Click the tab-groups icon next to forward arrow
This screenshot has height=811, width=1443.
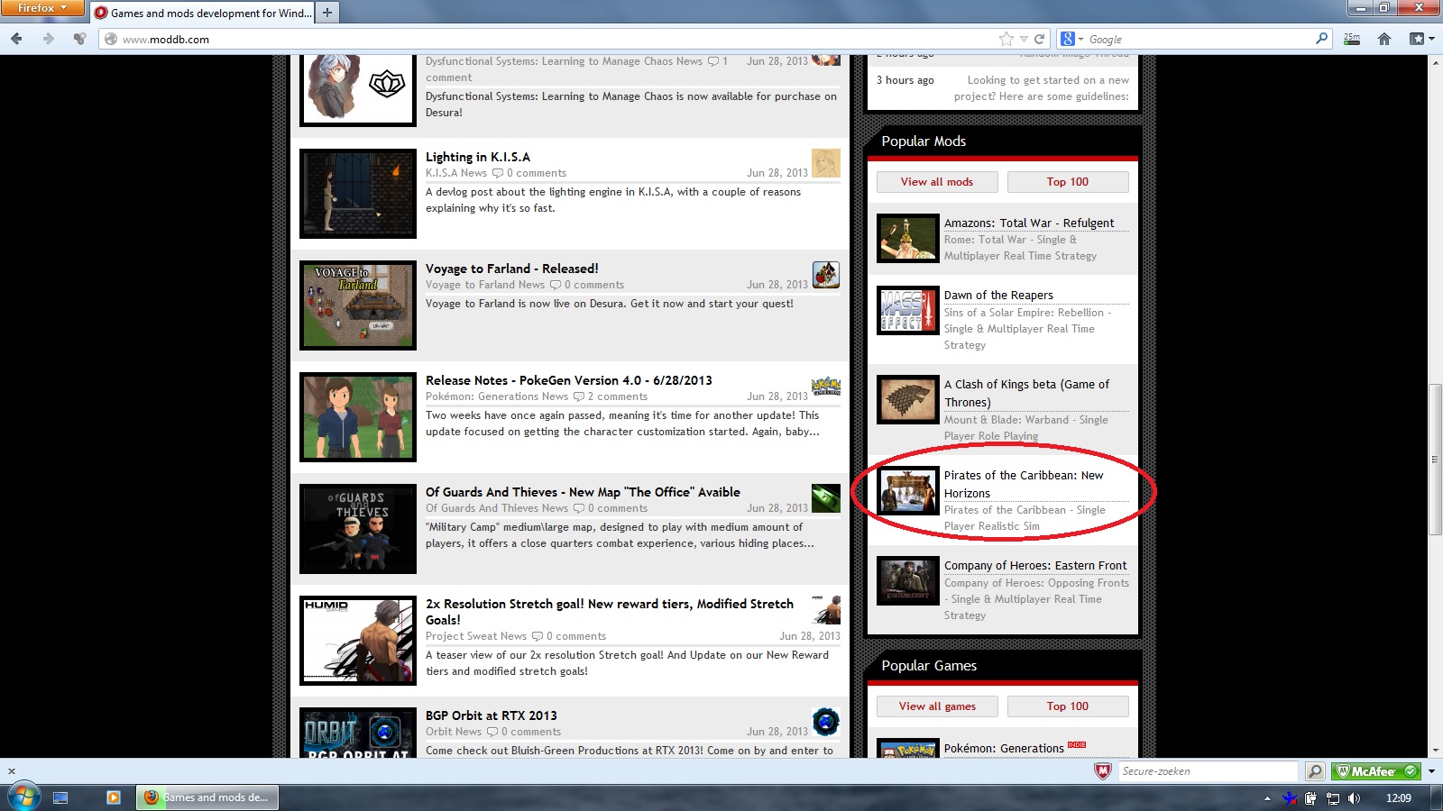pos(80,39)
